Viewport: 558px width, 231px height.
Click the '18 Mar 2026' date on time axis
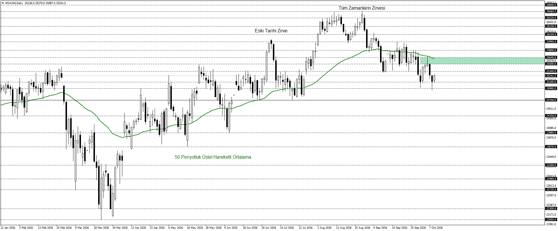point(101,228)
